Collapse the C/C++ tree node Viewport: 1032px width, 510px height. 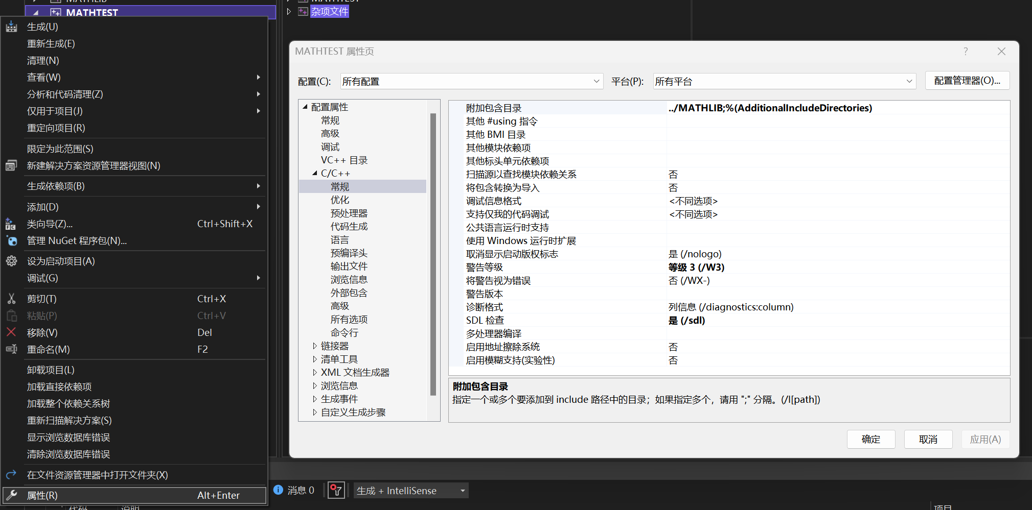click(x=315, y=173)
